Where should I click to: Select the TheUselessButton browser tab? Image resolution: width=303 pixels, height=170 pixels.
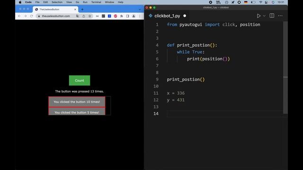tap(55, 9)
